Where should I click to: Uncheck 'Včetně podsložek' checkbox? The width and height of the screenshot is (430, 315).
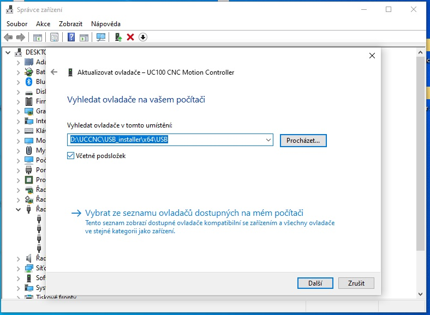[70, 155]
